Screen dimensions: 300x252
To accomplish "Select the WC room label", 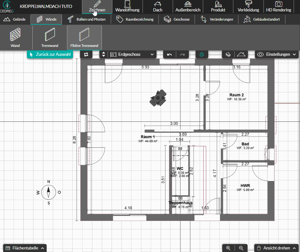I will click(180, 169).
